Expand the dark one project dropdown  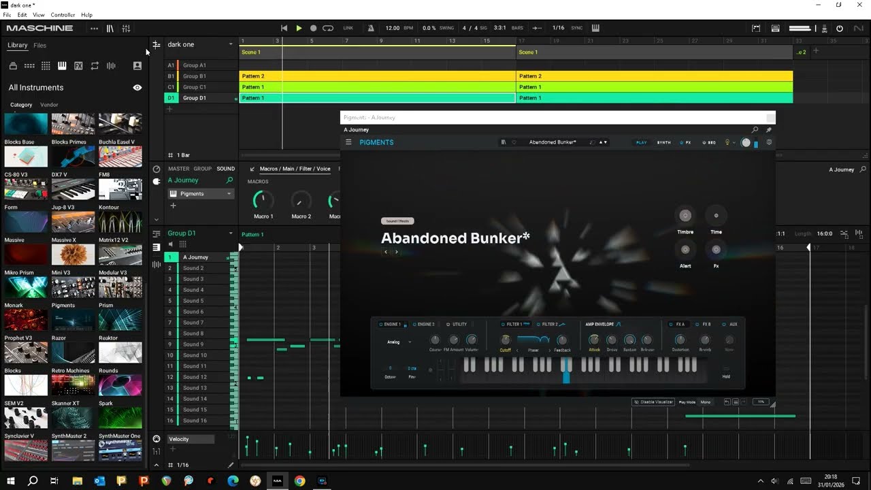231,44
